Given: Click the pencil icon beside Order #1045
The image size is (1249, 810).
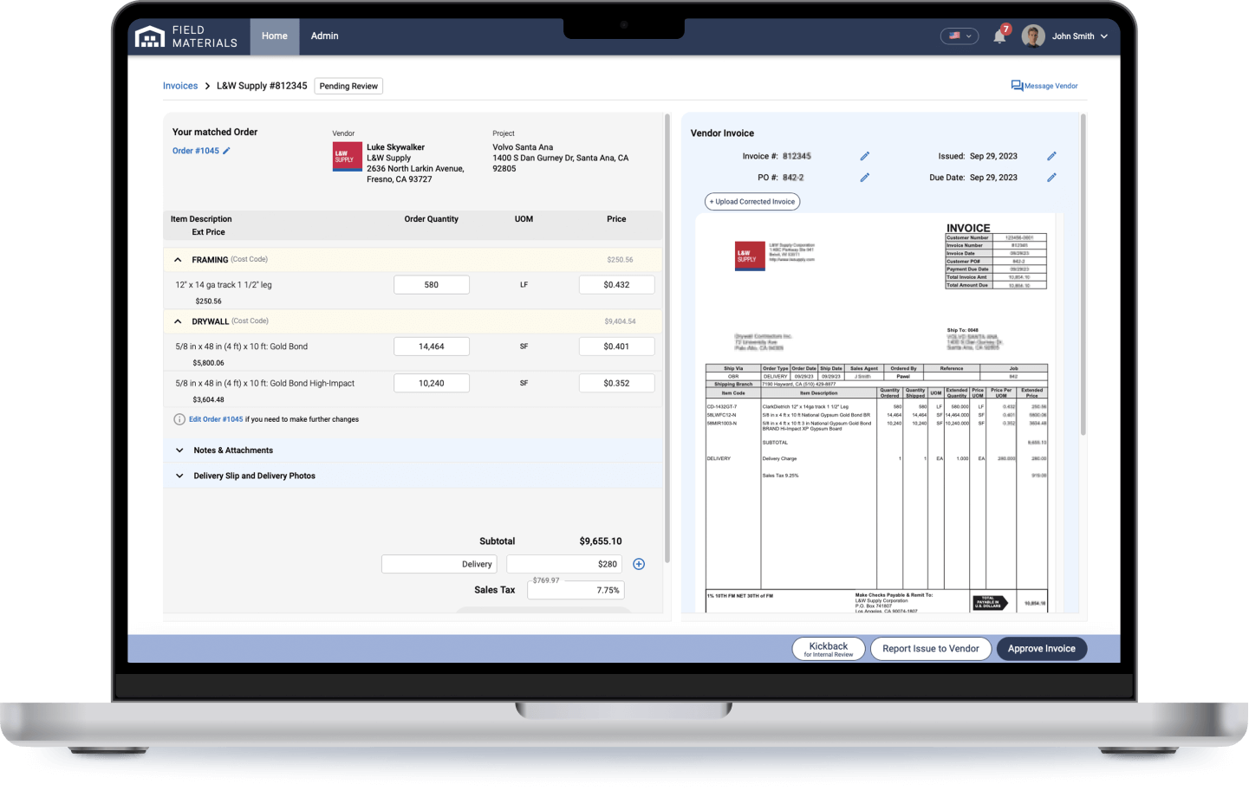Looking at the screenshot, I should tap(227, 150).
